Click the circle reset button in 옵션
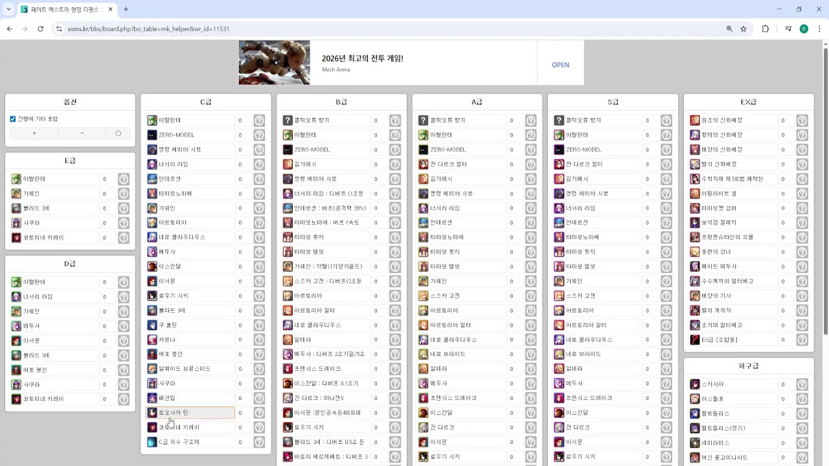Screen dimensions: 829x466 (118, 133)
